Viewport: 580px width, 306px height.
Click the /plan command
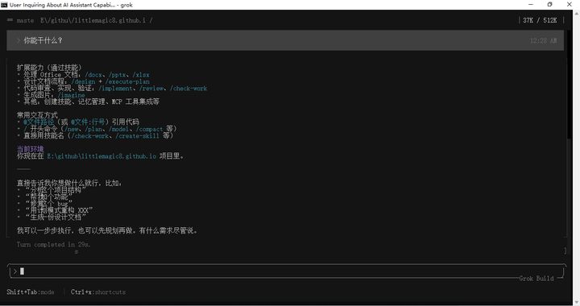click(x=93, y=129)
